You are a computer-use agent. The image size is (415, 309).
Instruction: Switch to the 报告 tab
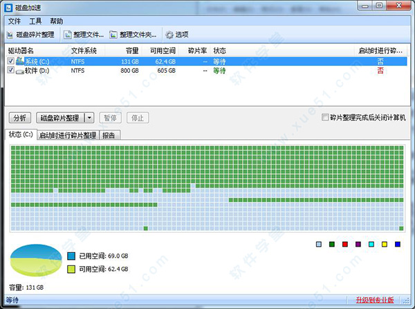[x=109, y=135]
